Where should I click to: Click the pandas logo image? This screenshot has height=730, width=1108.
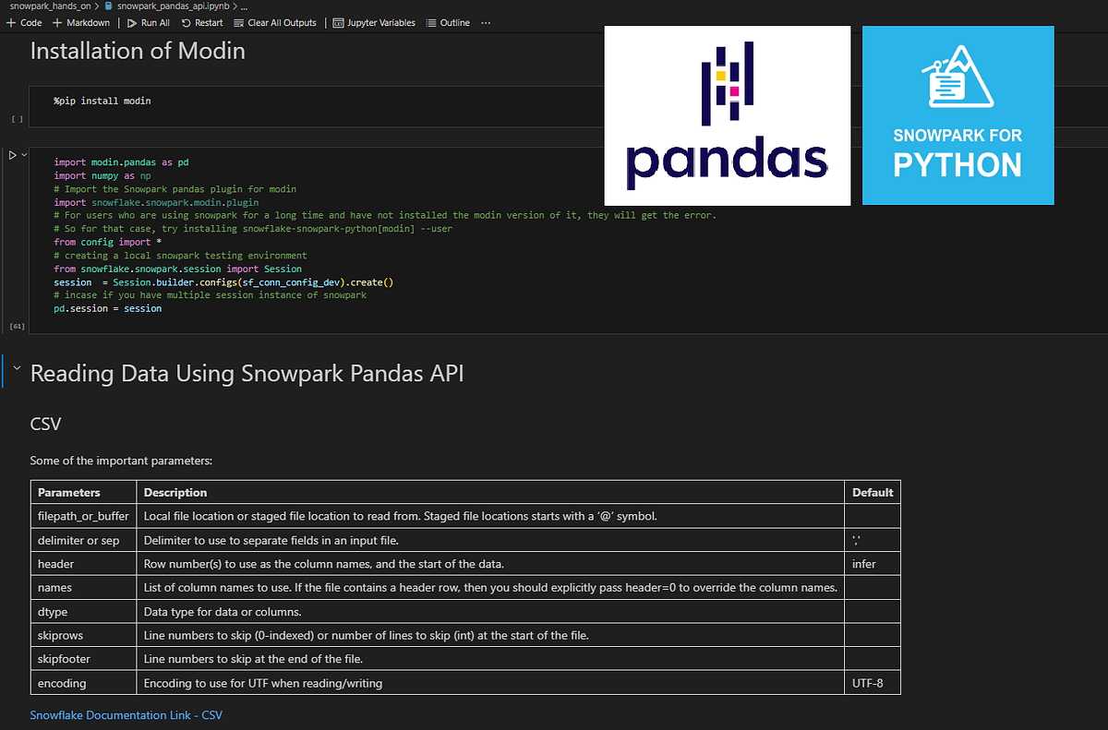(x=727, y=114)
